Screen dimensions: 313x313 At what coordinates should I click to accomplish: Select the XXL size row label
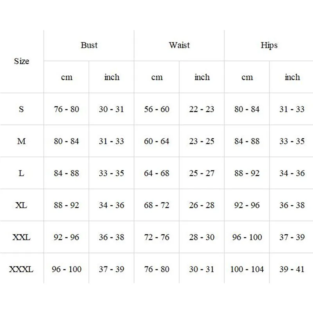(x=22, y=237)
